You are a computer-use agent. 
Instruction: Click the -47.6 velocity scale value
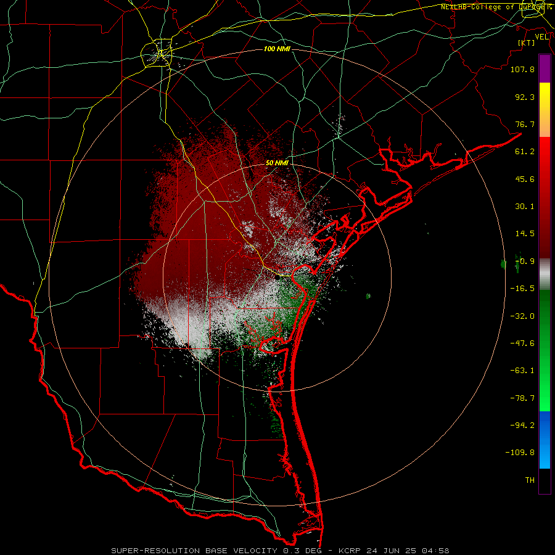tap(522, 343)
